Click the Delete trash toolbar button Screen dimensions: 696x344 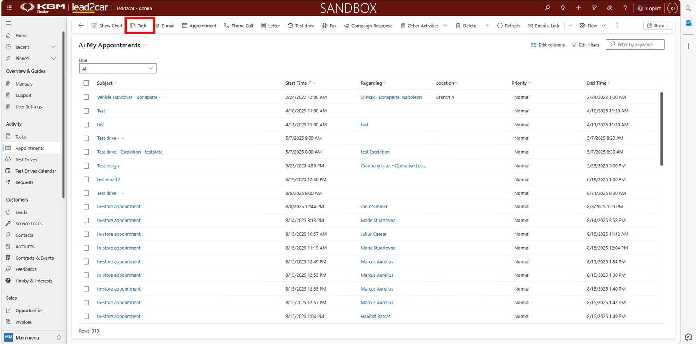pos(466,26)
